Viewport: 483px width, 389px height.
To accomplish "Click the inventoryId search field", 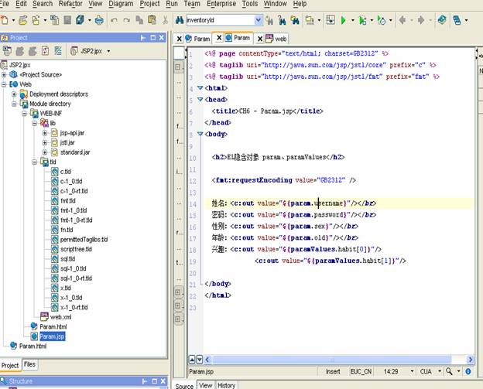I will point(220,20).
